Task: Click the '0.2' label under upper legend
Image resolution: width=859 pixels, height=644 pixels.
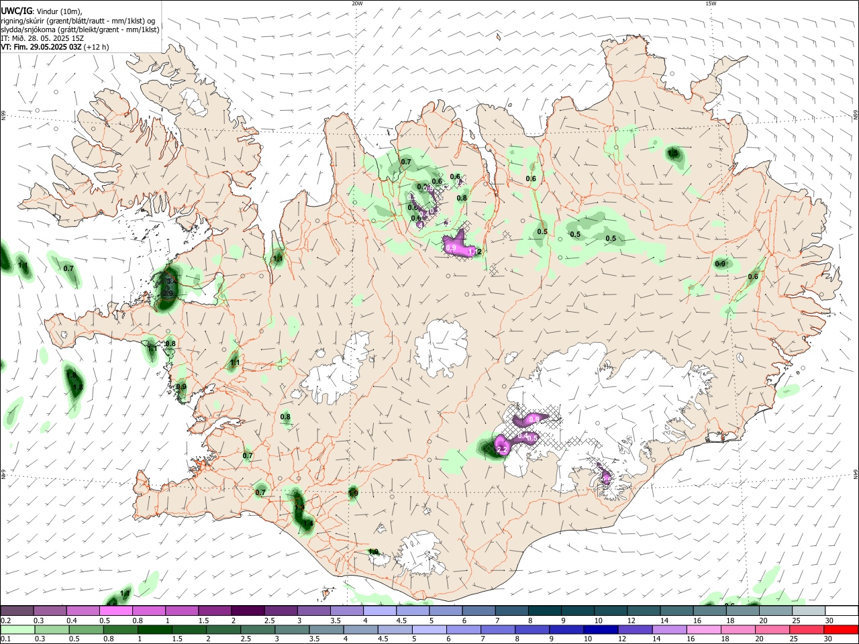Action: point(5,621)
